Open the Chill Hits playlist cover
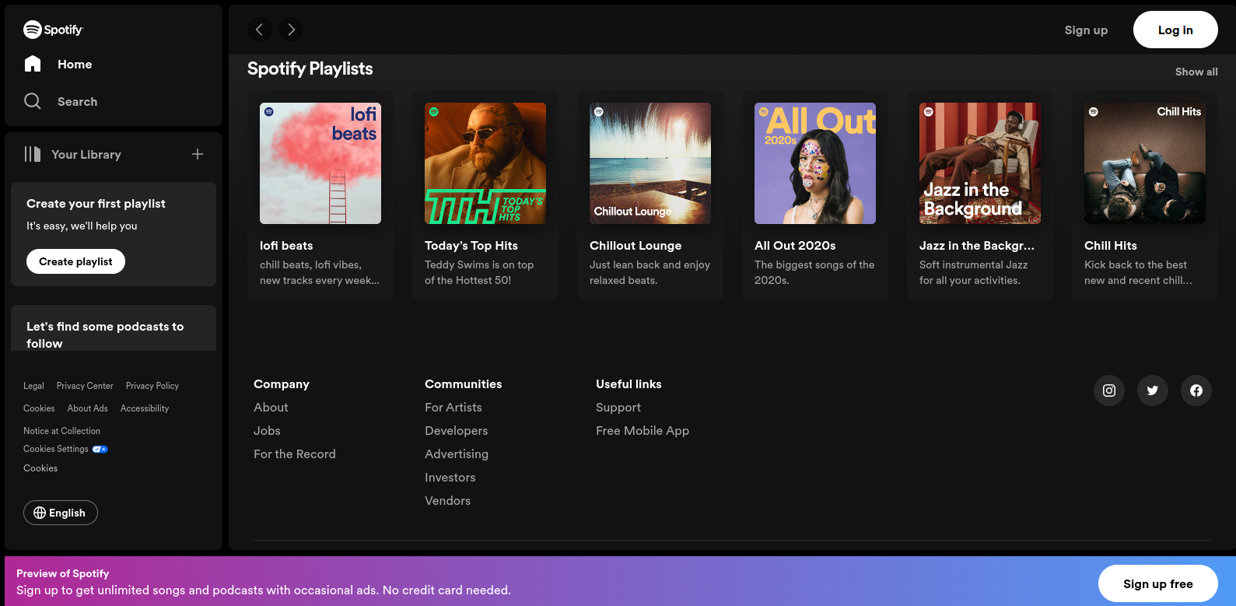Screen dimensions: 1236x606 [1145, 163]
